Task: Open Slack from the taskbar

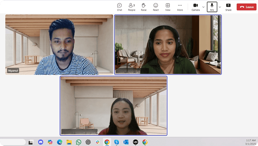Action: (98, 142)
